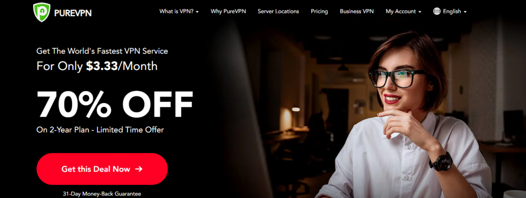Click the globe language icon
Image resolution: width=526 pixels, height=198 pixels.
(x=437, y=11)
